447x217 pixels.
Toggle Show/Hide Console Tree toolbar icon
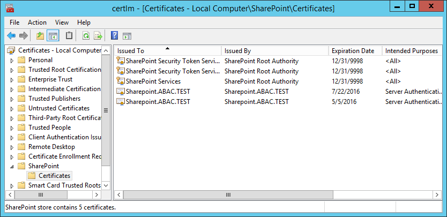click(53, 36)
